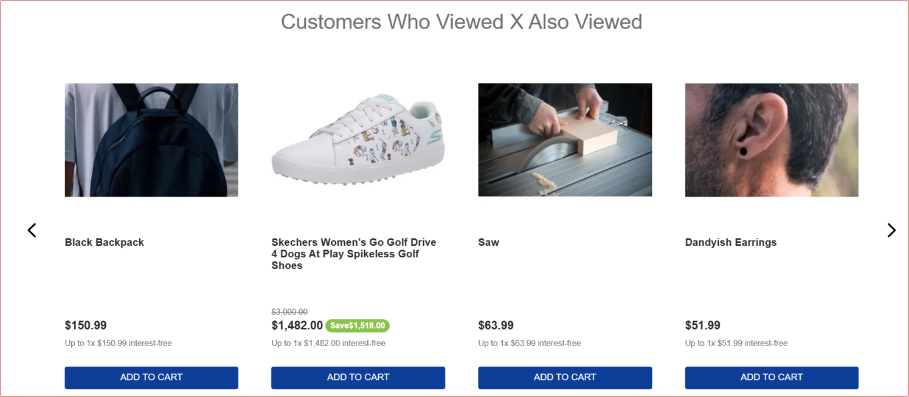Click the $51.99 earrings price

[702, 325]
